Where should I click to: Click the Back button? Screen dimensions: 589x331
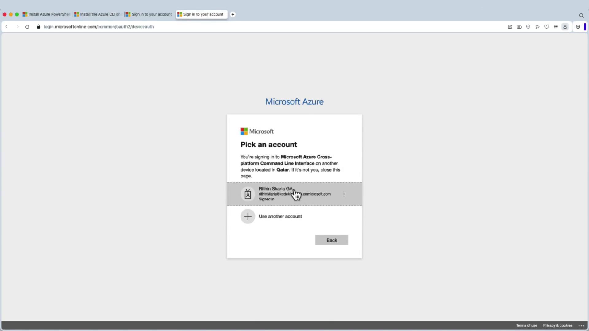(x=331, y=240)
